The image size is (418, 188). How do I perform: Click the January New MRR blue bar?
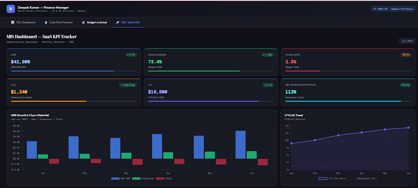[x=32, y=150]
